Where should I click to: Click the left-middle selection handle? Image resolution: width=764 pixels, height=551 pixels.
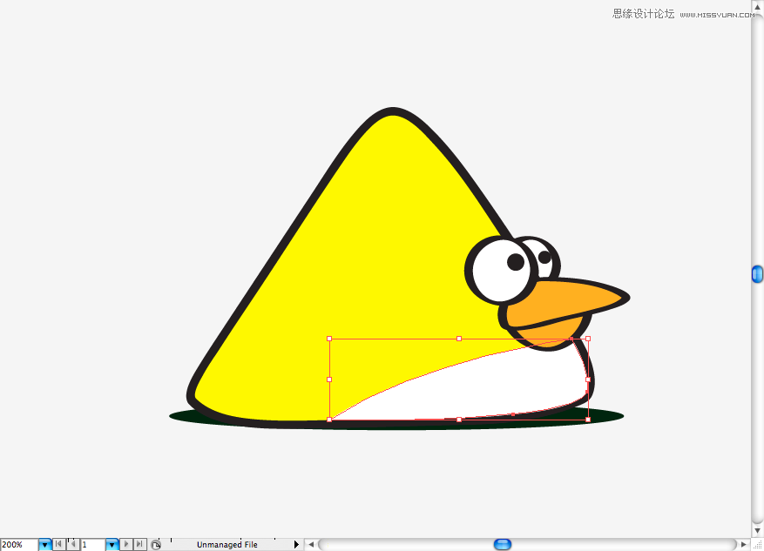tap(329, 380)
